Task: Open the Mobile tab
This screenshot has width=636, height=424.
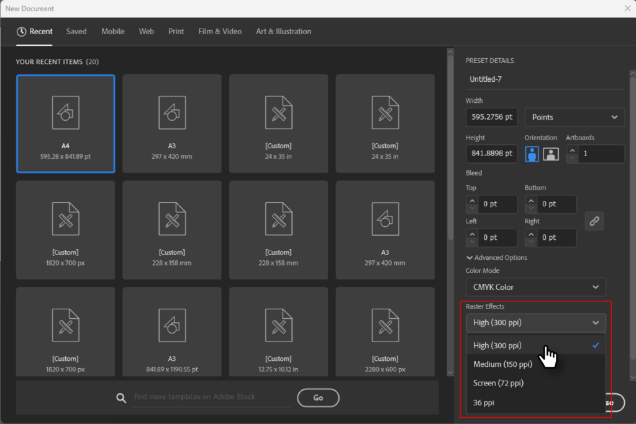Action: 113,32
